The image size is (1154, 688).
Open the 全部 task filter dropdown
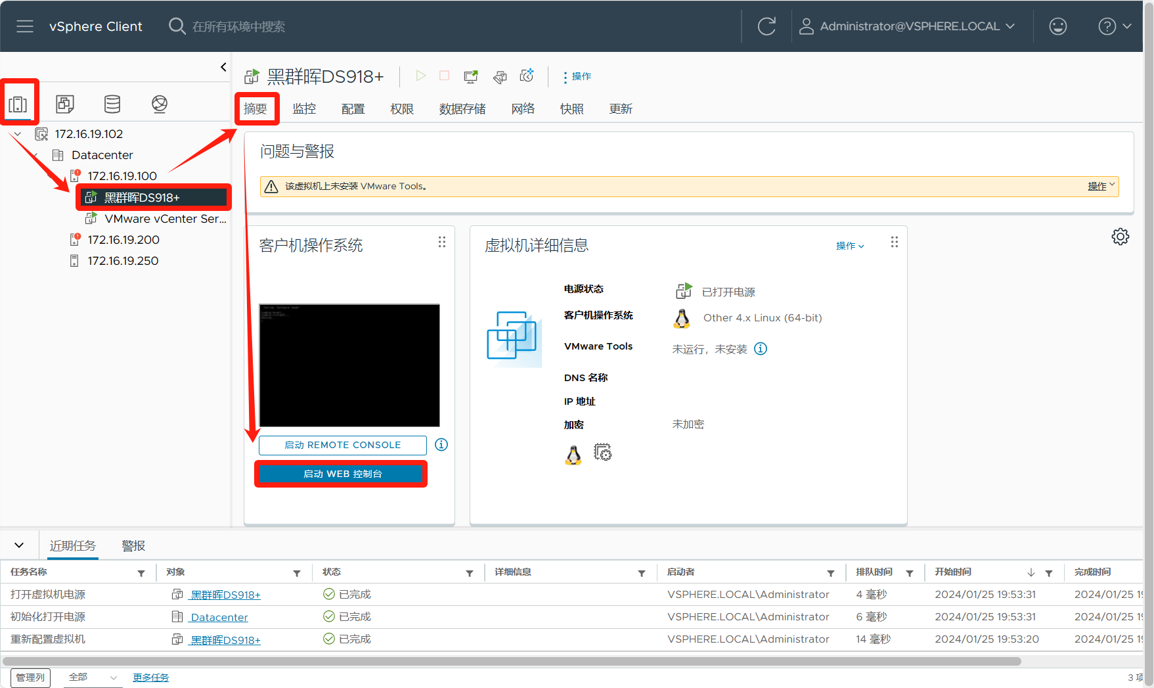tap(92, 677)
